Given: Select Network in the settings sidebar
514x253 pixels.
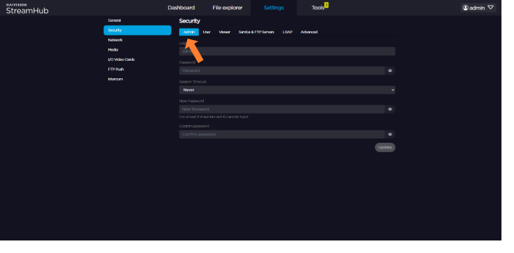Looking at the screenshot, I should point(115,39).
